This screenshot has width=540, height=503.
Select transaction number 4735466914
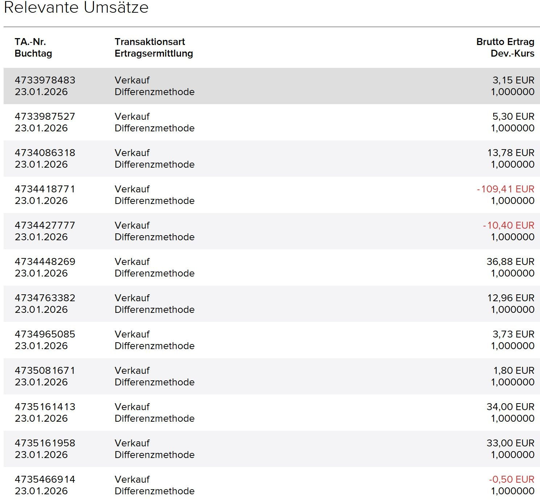pyautogui.click(x=45, y=479)
